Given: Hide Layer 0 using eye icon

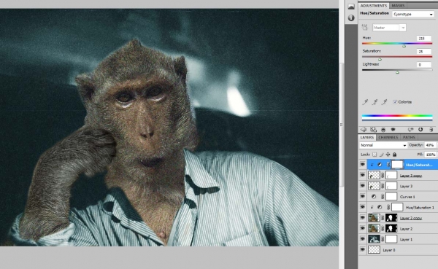Looking at the screenshot, I should pos(363,249).
